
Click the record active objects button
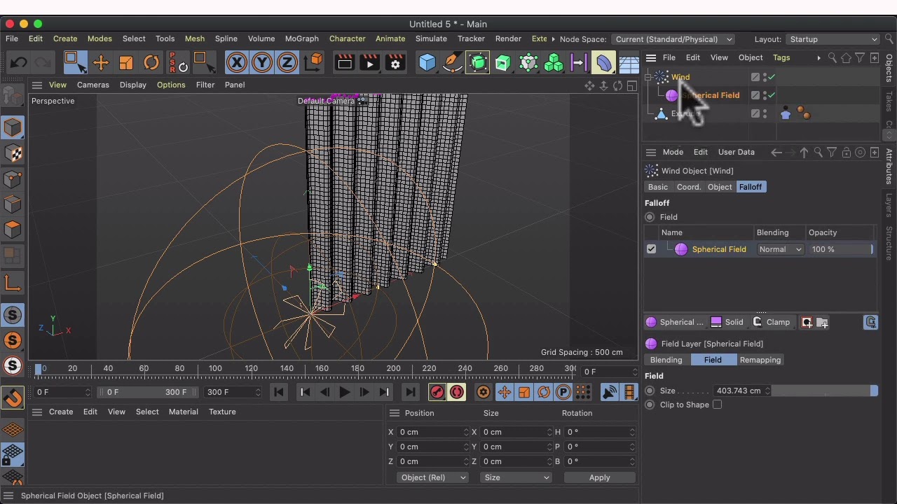click(x=437, y=392)
